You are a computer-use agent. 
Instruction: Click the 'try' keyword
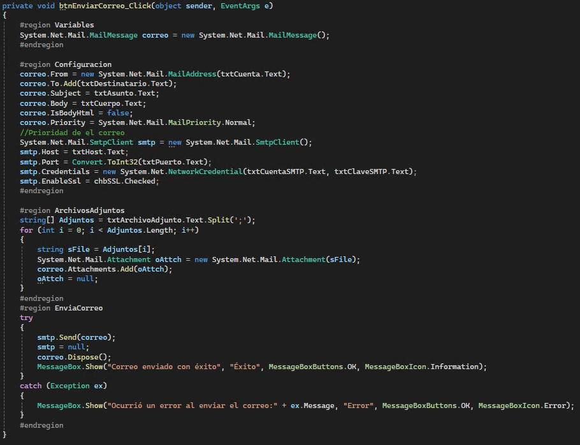click(26, 317)
